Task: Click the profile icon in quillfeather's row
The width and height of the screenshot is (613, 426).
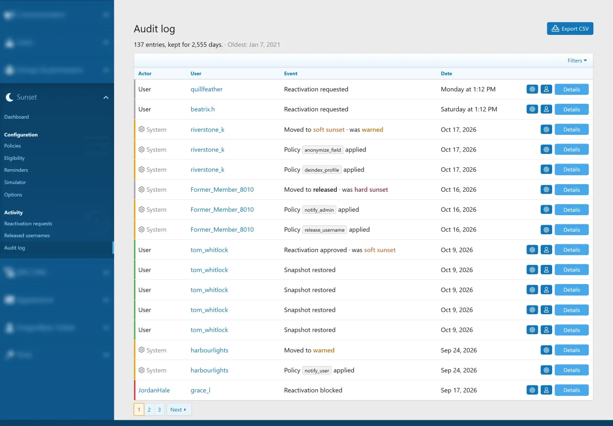Action: coord(546,89)
